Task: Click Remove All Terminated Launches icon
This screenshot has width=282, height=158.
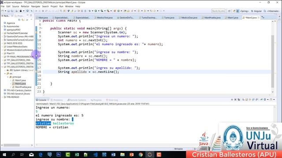Action: [x=238, y=100]
